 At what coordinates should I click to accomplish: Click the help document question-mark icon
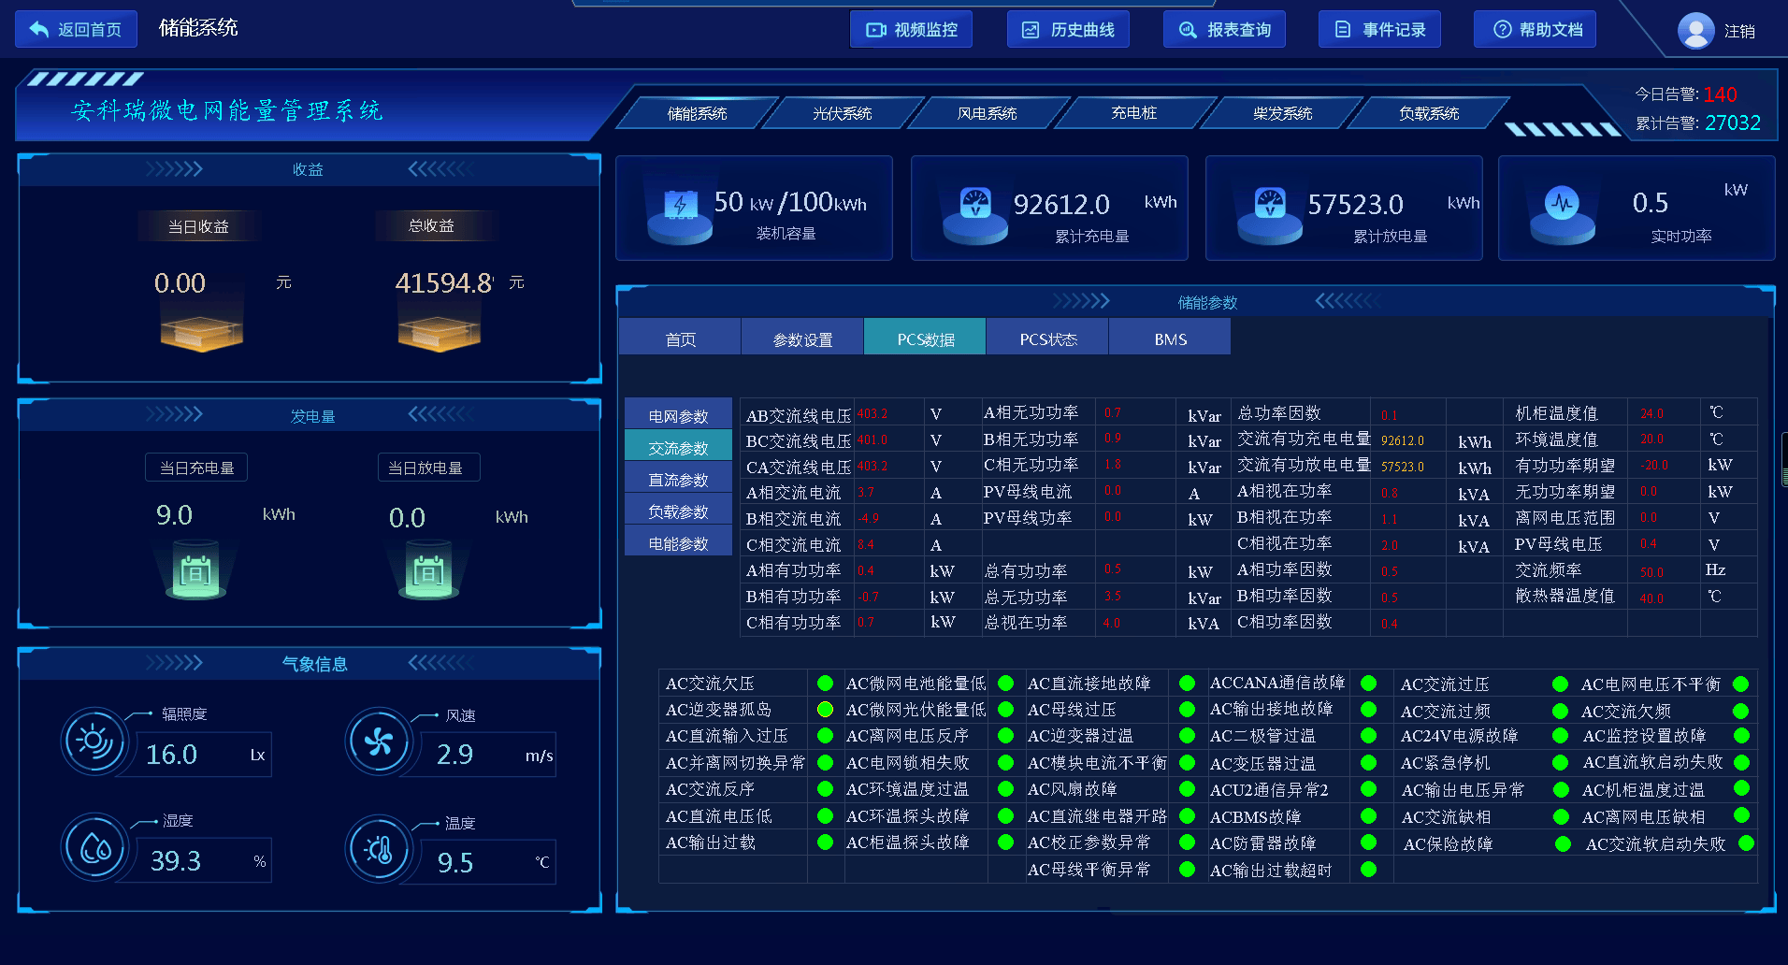coord(1502,29)
